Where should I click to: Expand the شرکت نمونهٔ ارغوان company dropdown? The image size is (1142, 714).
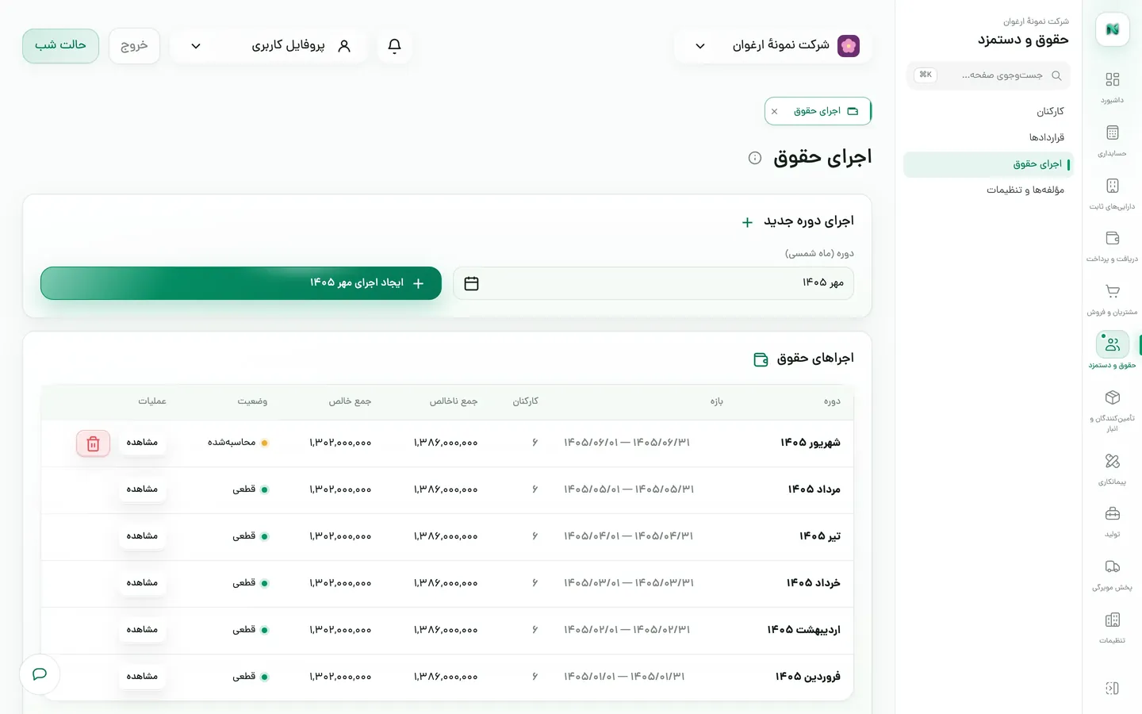pyautogui.click(x=772, y=46)
